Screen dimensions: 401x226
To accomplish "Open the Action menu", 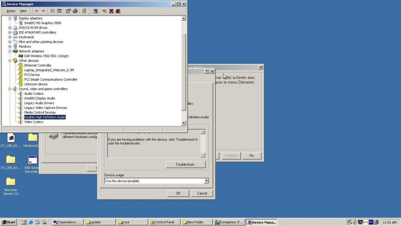I will tap(11, 11).
